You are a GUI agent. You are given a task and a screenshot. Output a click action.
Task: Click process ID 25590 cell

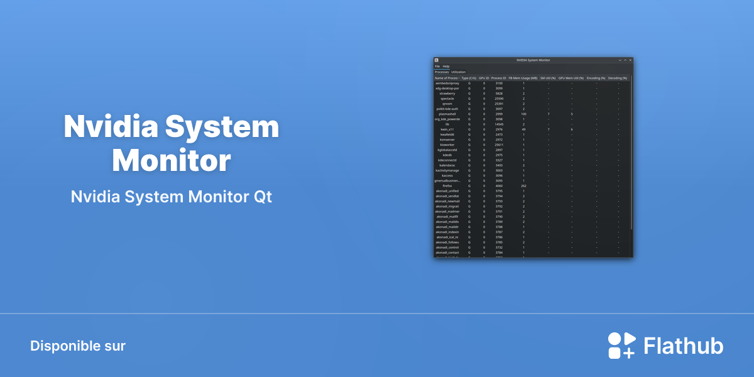(x=499, y=99)
